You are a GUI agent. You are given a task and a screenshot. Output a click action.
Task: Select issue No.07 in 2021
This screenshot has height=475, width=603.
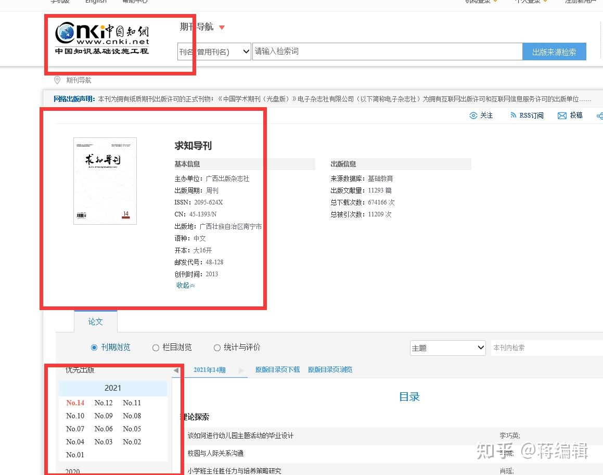75,429
